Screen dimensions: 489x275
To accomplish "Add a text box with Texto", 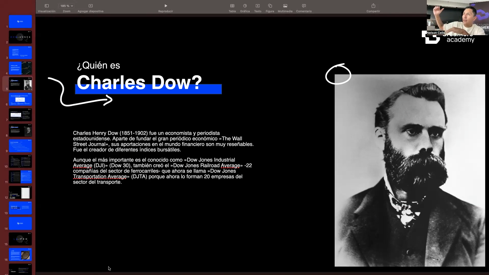I will 257,6.
